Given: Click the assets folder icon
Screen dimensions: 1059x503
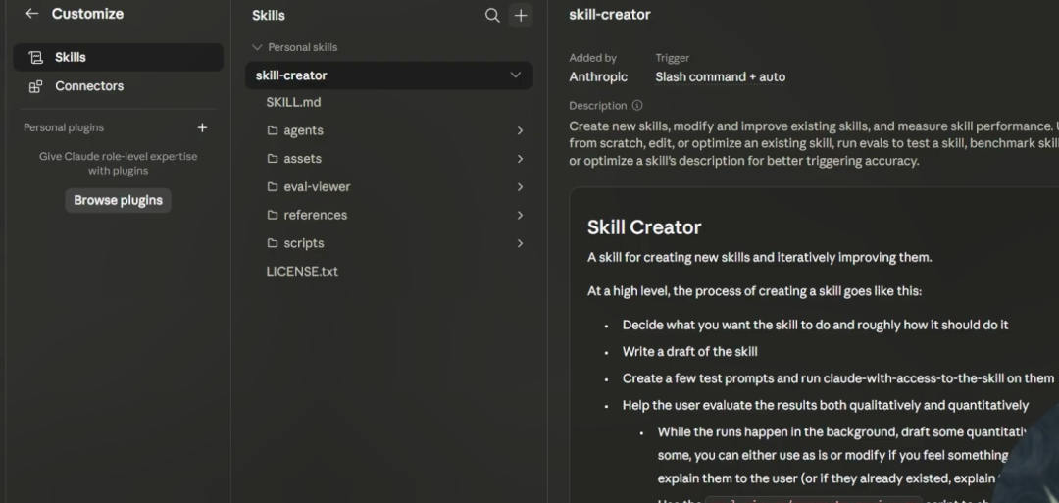Looking at the screenshot, I should pyautogui.click(x=273, y=159).
